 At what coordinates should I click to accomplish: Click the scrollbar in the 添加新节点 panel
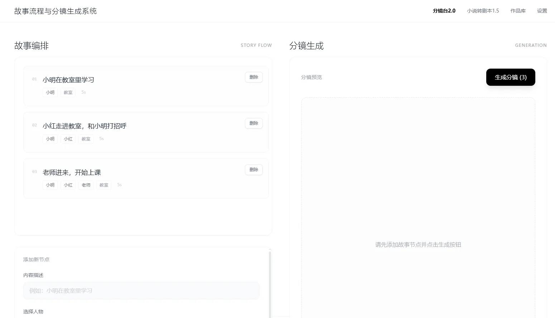pos(271,282)
